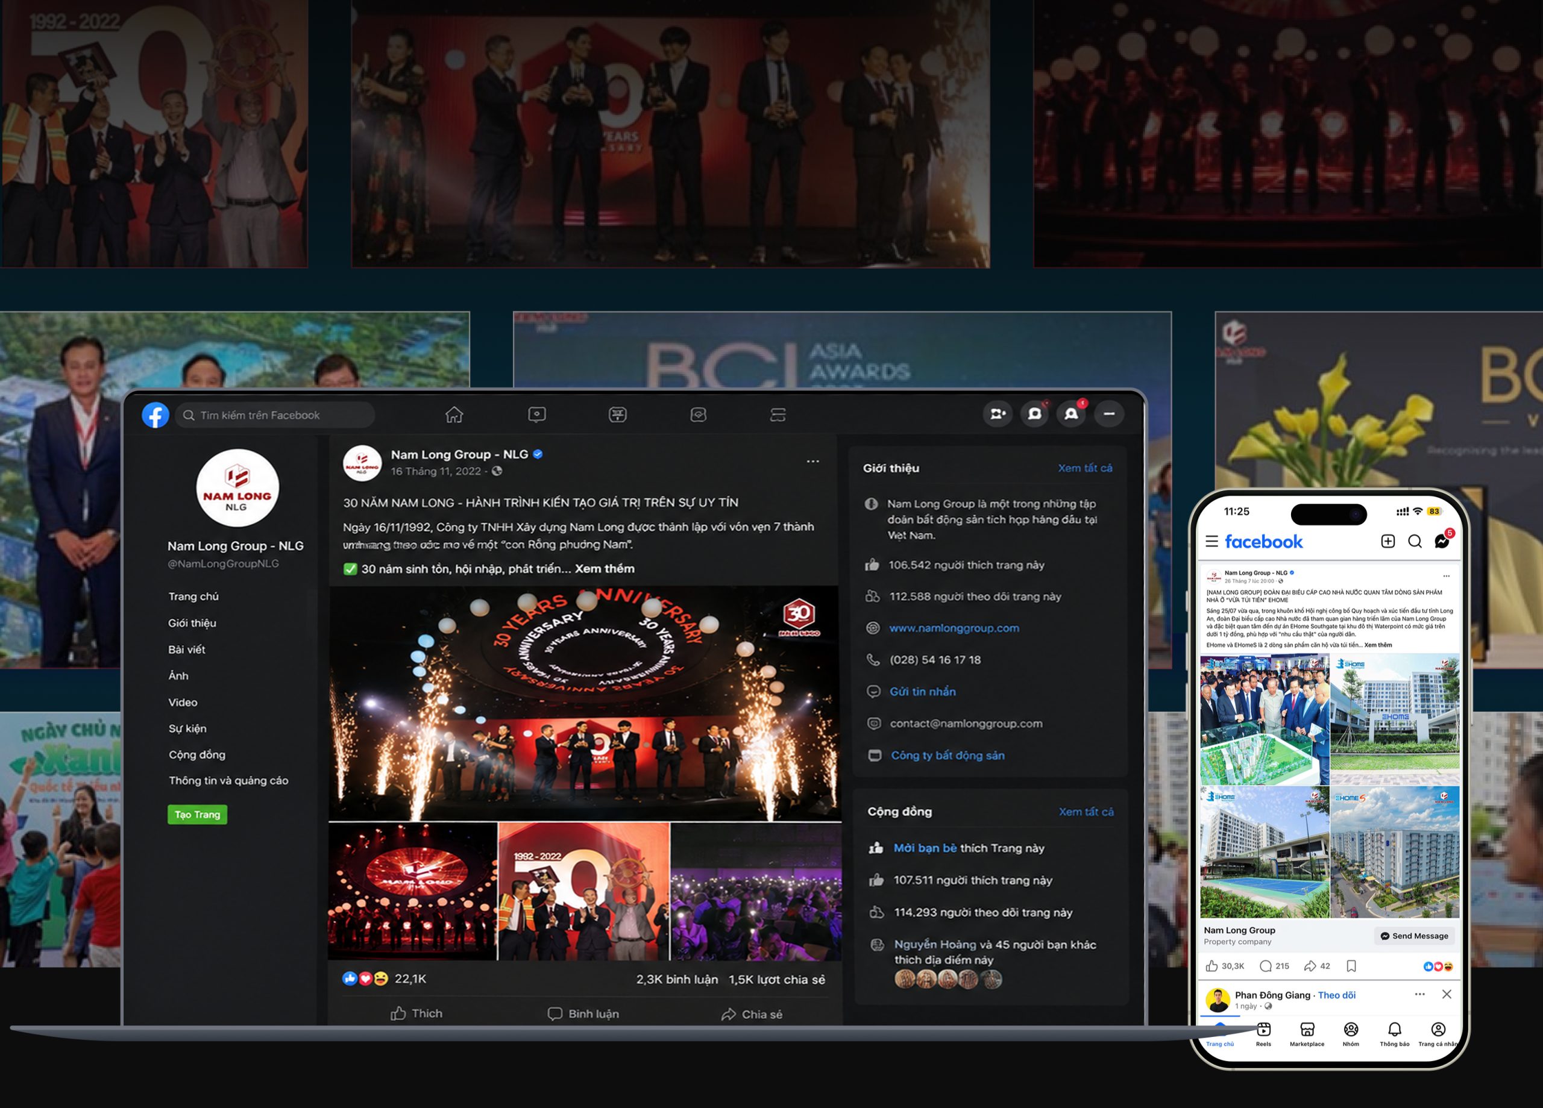Screen dimensions: 1543x1108
Task: Click the 'Send Message' button on the phone
Action: coord(1414,936)
